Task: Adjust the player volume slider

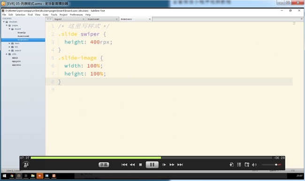Action: (x=271, y=165)
